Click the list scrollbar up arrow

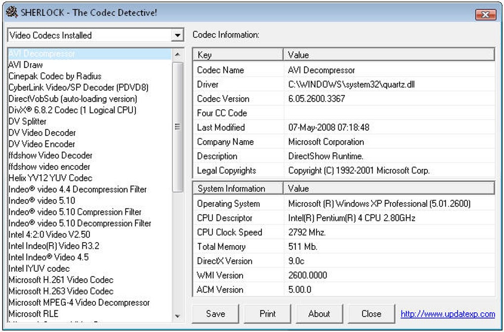click(x=177, y=55)
